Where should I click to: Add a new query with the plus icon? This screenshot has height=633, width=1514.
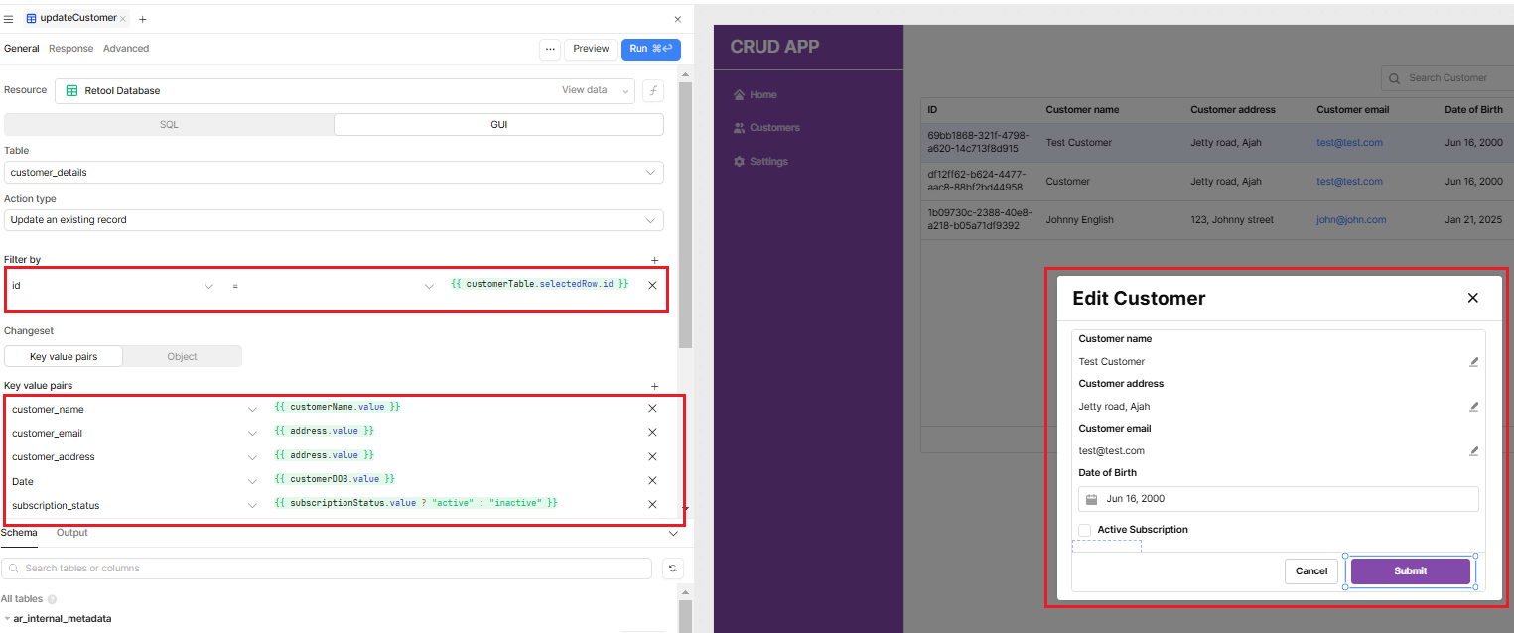tap(143, 19)
